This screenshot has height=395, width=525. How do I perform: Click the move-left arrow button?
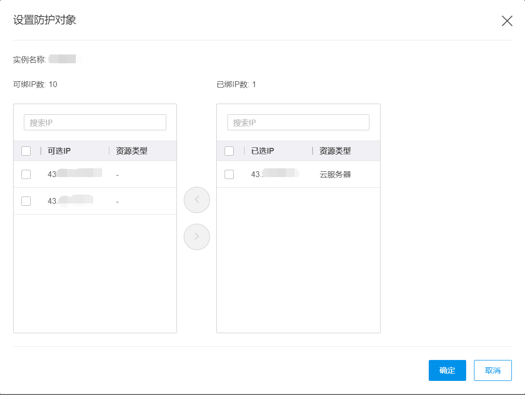(197, 199)
